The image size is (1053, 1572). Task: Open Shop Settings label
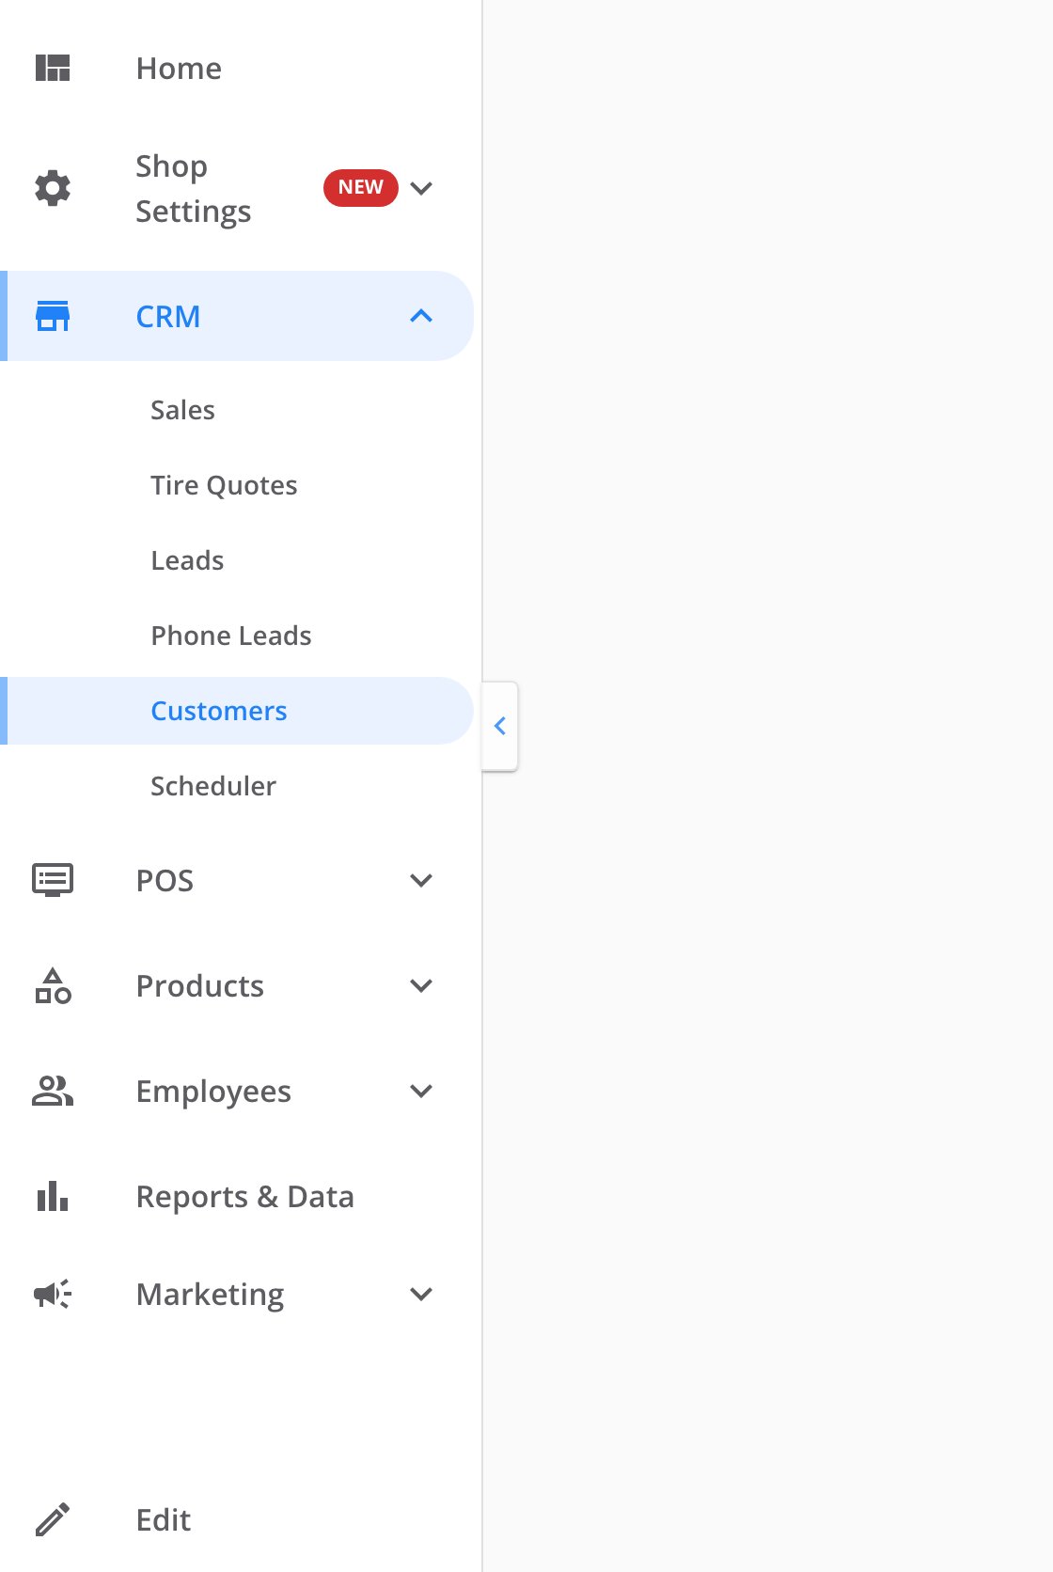pos(193,188)
